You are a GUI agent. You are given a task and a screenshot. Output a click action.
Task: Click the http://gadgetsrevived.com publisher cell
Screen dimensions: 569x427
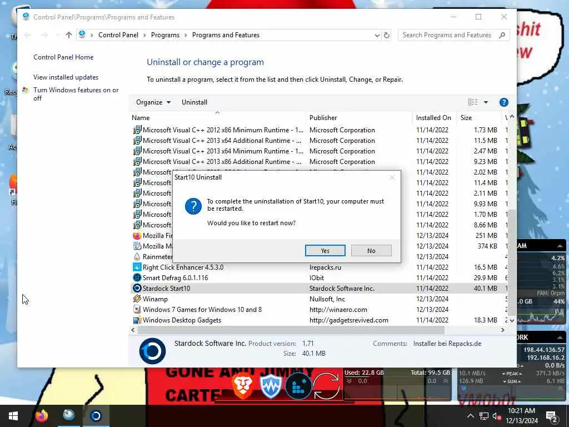coord(349,320)
